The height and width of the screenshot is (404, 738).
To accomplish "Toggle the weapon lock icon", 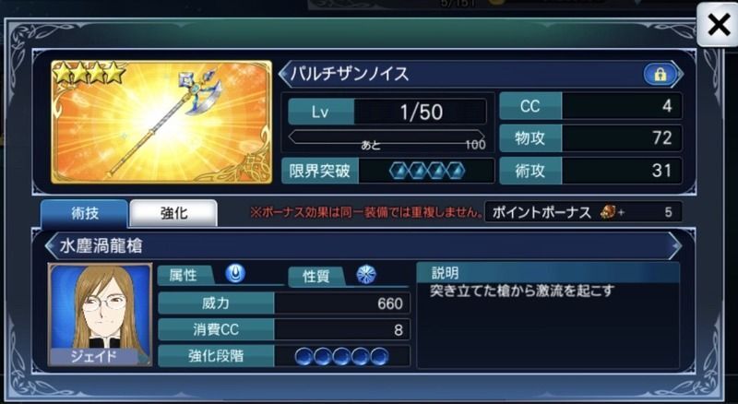I will [660, 75].
